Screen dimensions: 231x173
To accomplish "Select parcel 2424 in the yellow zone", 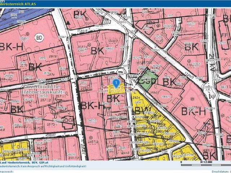I will (137, 98).
